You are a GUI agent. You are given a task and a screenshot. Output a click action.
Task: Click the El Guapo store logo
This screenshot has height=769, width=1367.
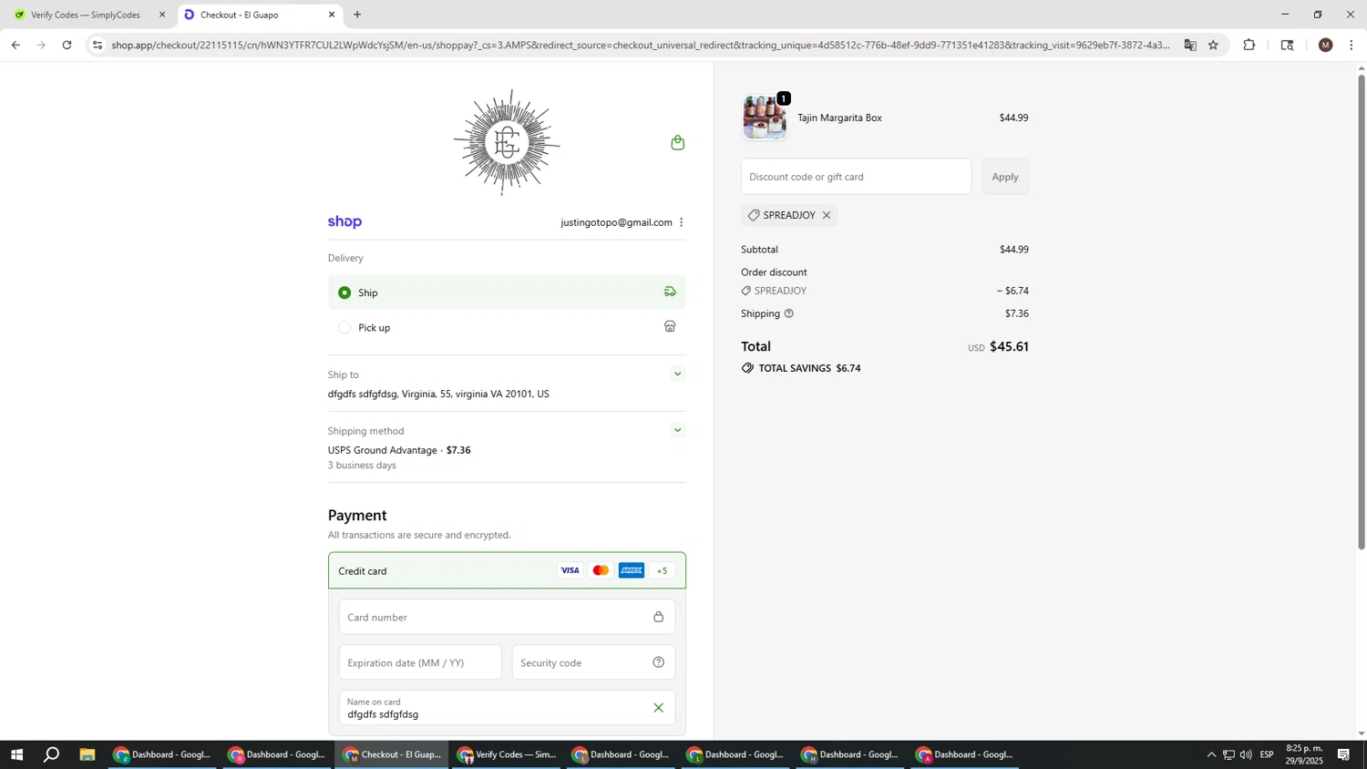[507, 142]
